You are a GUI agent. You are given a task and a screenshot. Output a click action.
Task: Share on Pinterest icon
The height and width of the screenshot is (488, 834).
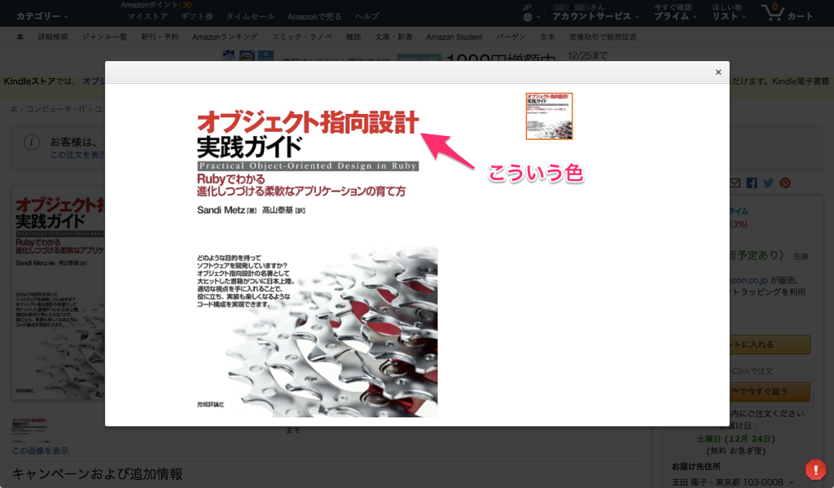click(x=785, y=183)
